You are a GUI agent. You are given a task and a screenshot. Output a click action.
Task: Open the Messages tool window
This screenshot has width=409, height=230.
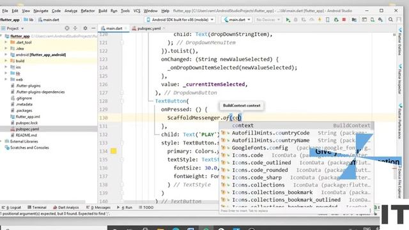[x=98, y=208]
